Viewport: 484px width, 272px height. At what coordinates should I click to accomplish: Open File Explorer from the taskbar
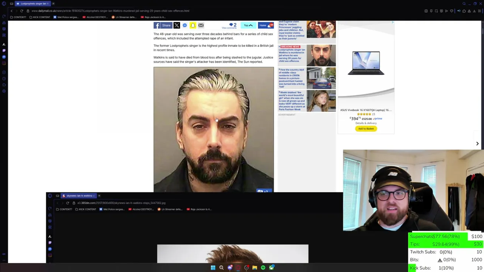point(254,268)
